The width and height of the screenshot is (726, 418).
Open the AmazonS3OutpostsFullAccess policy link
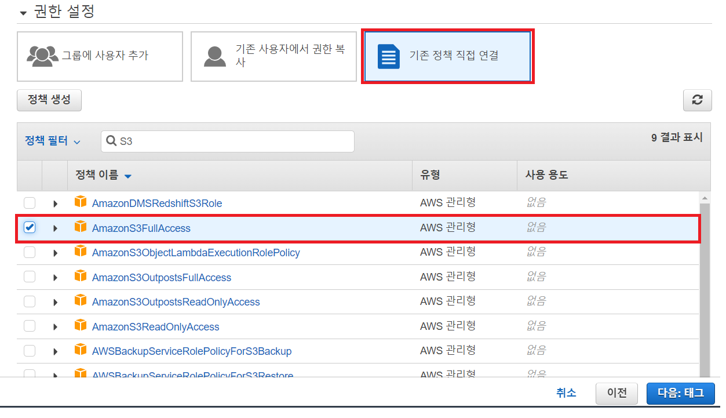click(x=162, y=278)
